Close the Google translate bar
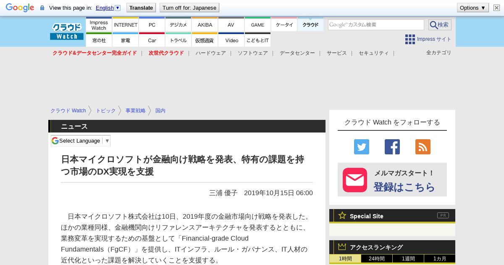 [x=496, y=8]
